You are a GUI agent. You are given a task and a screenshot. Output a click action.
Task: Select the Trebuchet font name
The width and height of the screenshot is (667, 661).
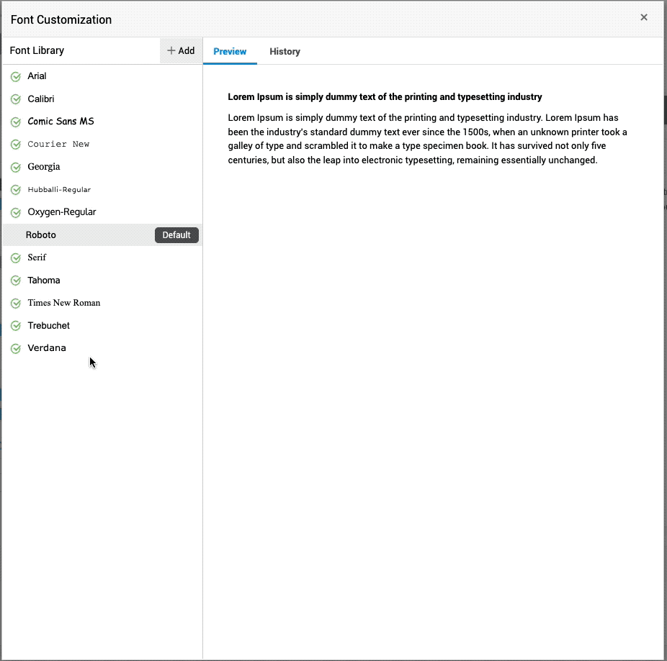click(x=48, y=325)
